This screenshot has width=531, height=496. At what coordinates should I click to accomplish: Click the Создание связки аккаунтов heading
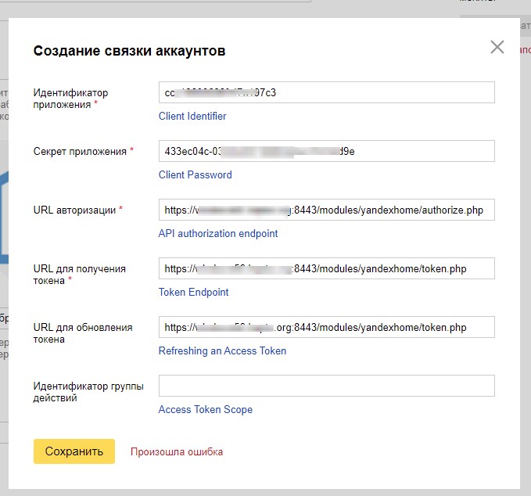(x=129, y=51)
